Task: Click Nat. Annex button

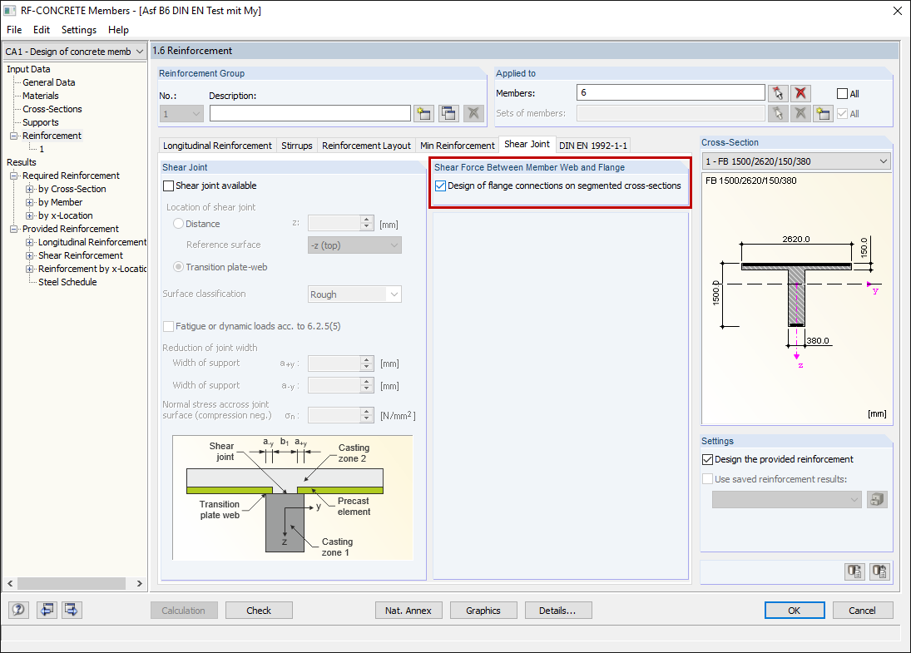Action: (x=408, y=611)
